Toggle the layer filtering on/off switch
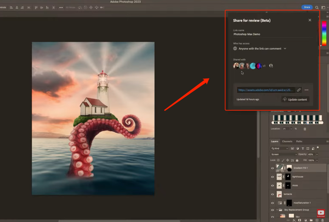 pyautogui.click(x=318, y=148)
